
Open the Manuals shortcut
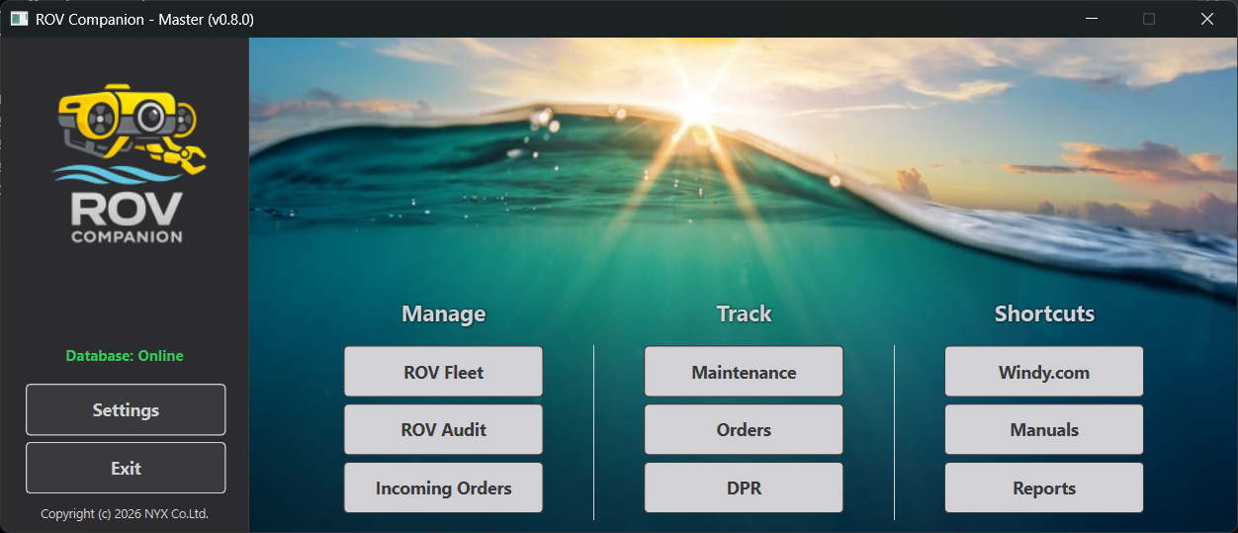click(1044, 429)
